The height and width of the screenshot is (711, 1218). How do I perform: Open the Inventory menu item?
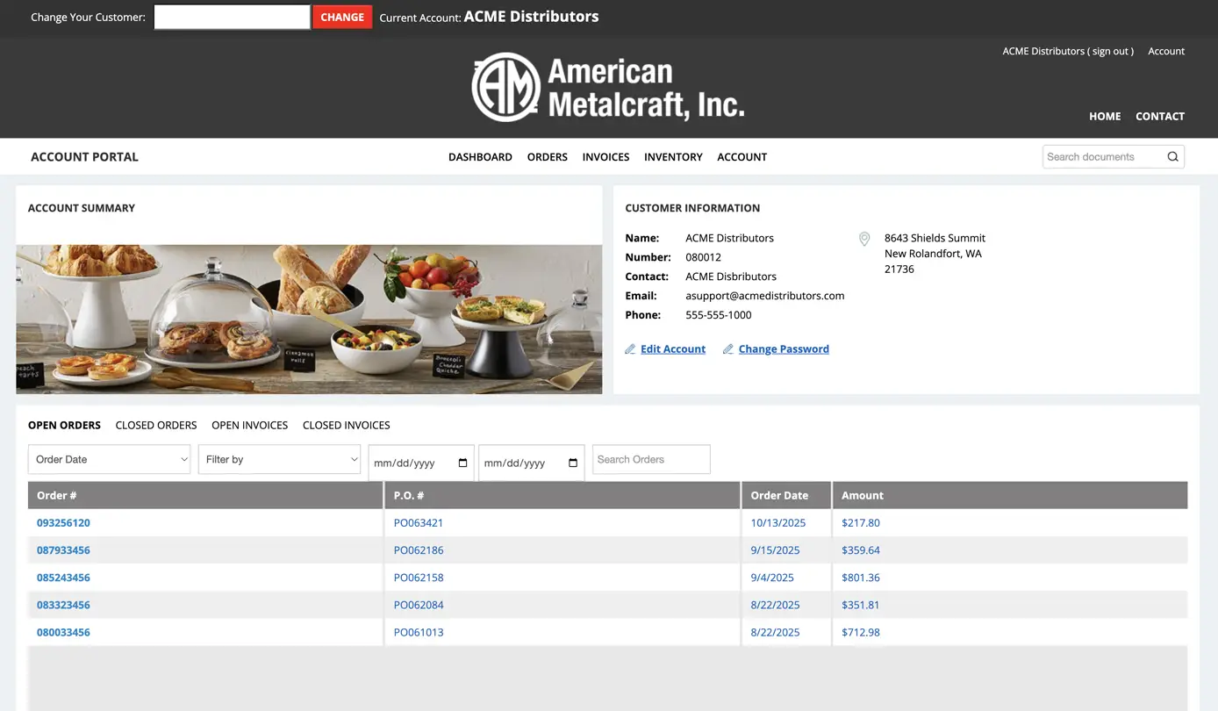click(673, 157)
